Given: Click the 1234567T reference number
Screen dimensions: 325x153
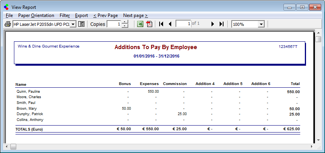Looking at the screenshot, I should pyautogui.click(x=288, y=47).
